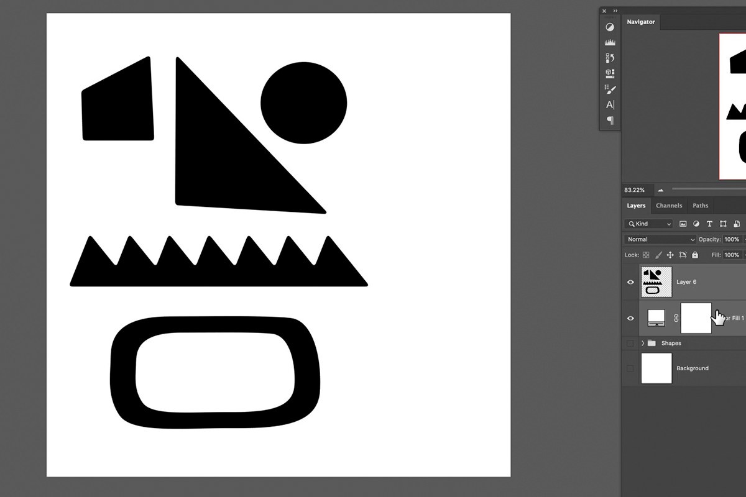The height and width of the screenshot is (497, 746).
Task: Expand the collapsed icon dock with double arrows
Action: click(x=615, y=11)
